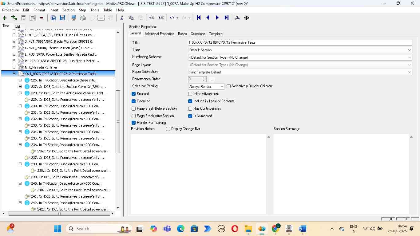Go to last item navigation arrow
The width and height of the screenshot is (420, 236).
click(226, 18)
